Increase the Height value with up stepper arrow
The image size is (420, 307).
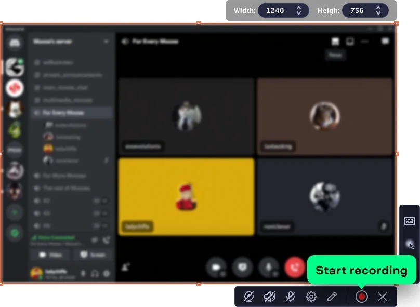tap(378, 8)
